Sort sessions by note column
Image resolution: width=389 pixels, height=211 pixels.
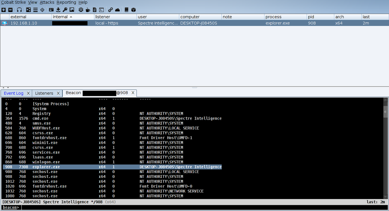[243, 17]
